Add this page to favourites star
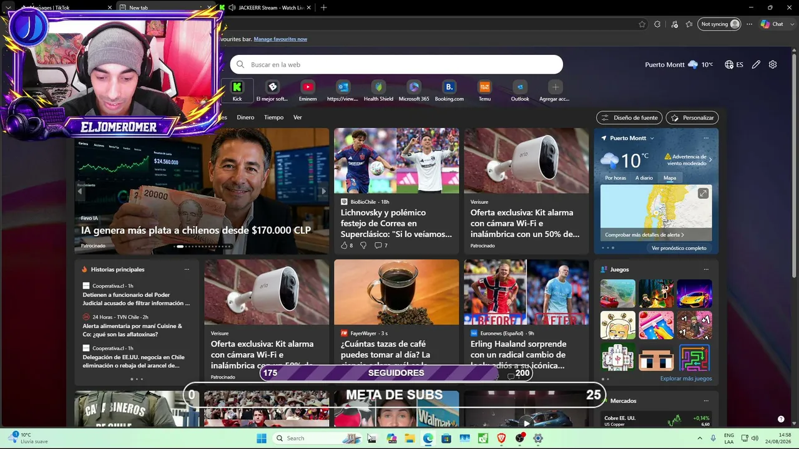The height and width of the screenshot is (449, 799). [642, 24]
